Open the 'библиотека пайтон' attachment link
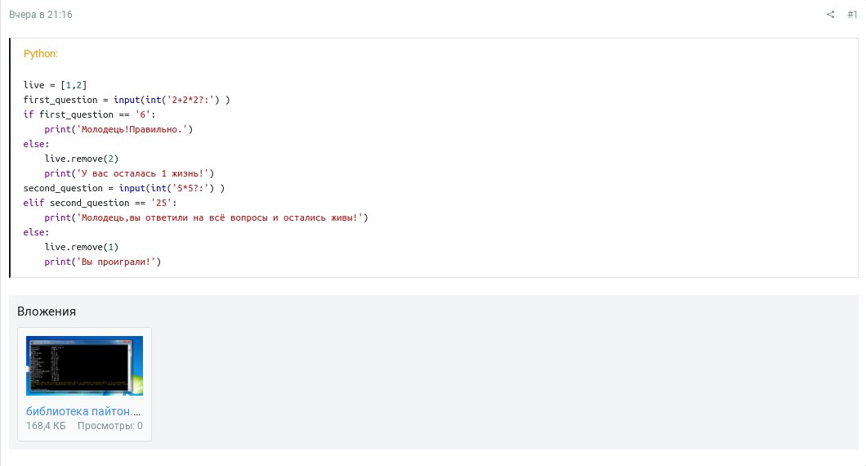This screenshot has height=466, width=866. 83,411
